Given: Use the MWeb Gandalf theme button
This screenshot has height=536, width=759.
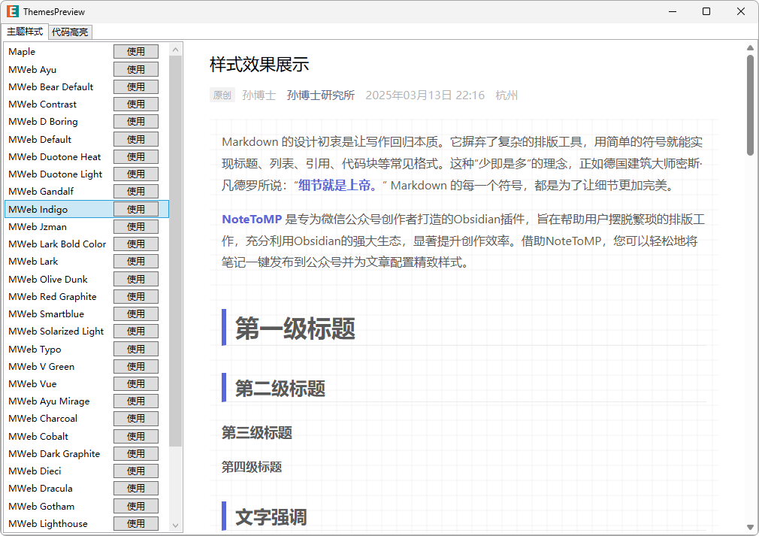Looking at the screenshot, I should (136, 192).
